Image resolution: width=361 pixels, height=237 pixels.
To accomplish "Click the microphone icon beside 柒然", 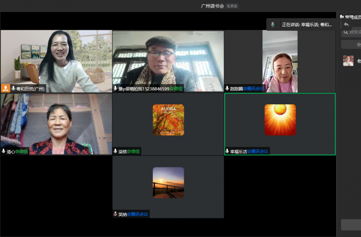I will pos(116,152).
